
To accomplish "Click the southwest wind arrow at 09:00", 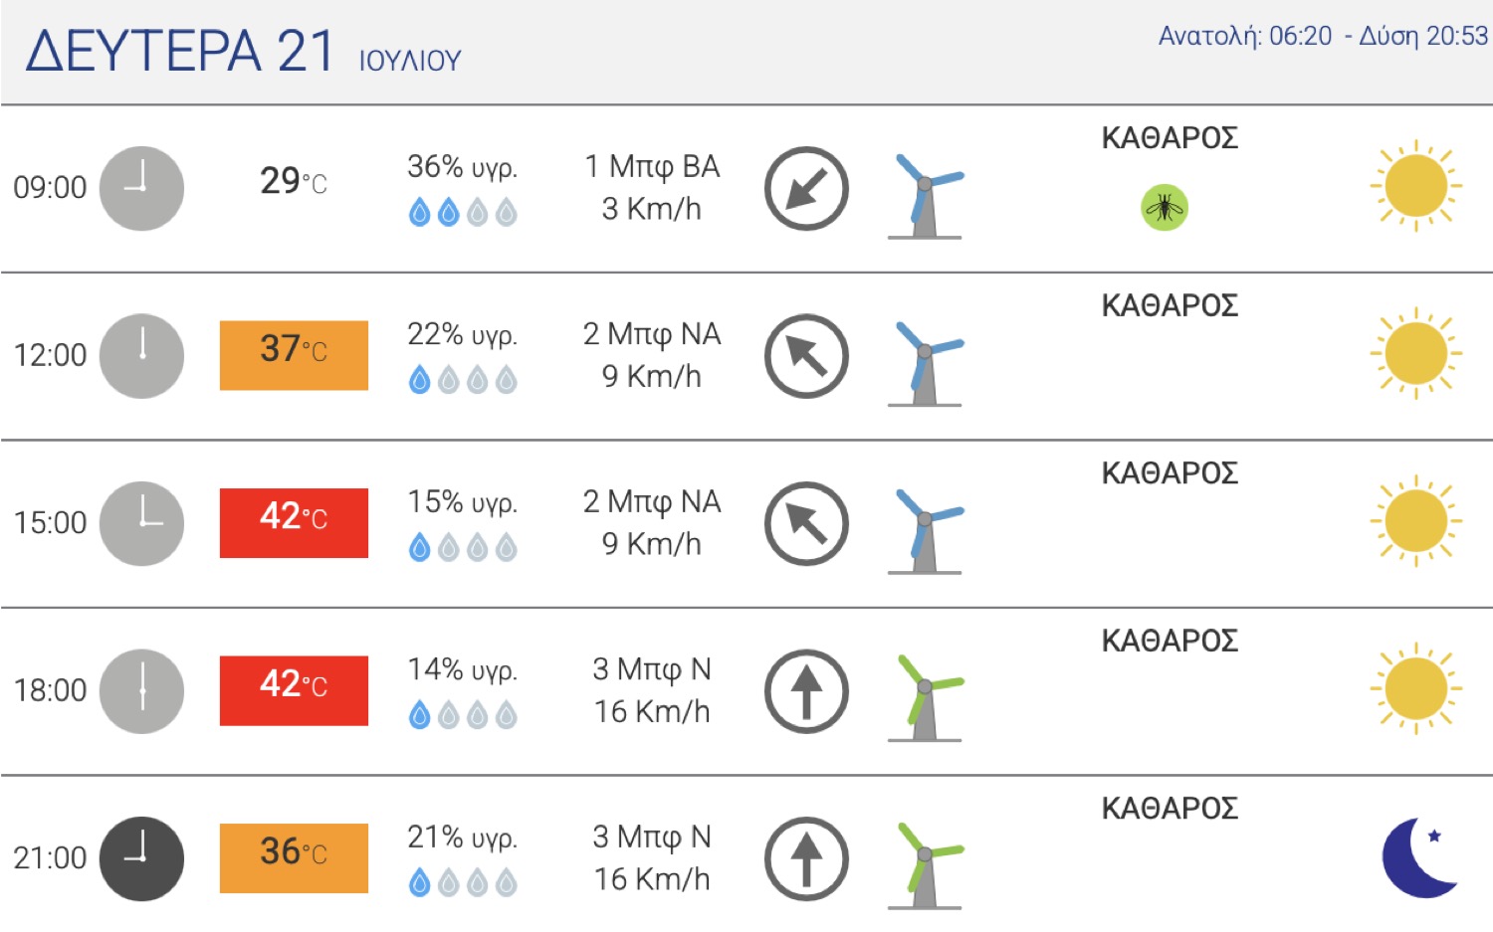I will (x=806, y=188).
